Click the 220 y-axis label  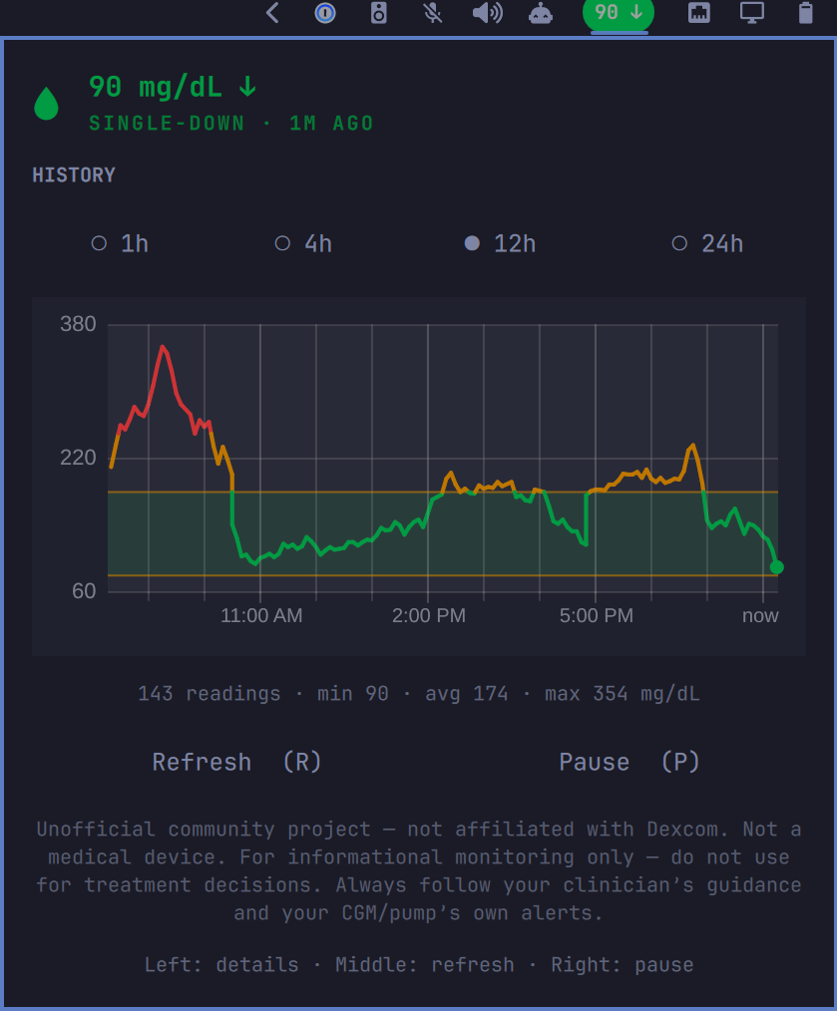(78, 458)
